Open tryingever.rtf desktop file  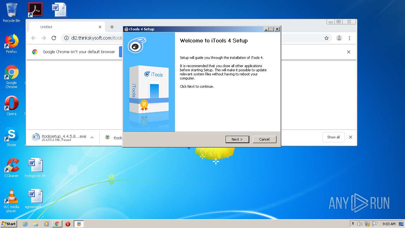click(35, 168)
